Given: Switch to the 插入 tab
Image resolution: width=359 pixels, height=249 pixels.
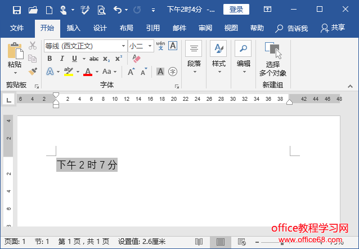Looking at the screenshot, I should tap(74, 28).
